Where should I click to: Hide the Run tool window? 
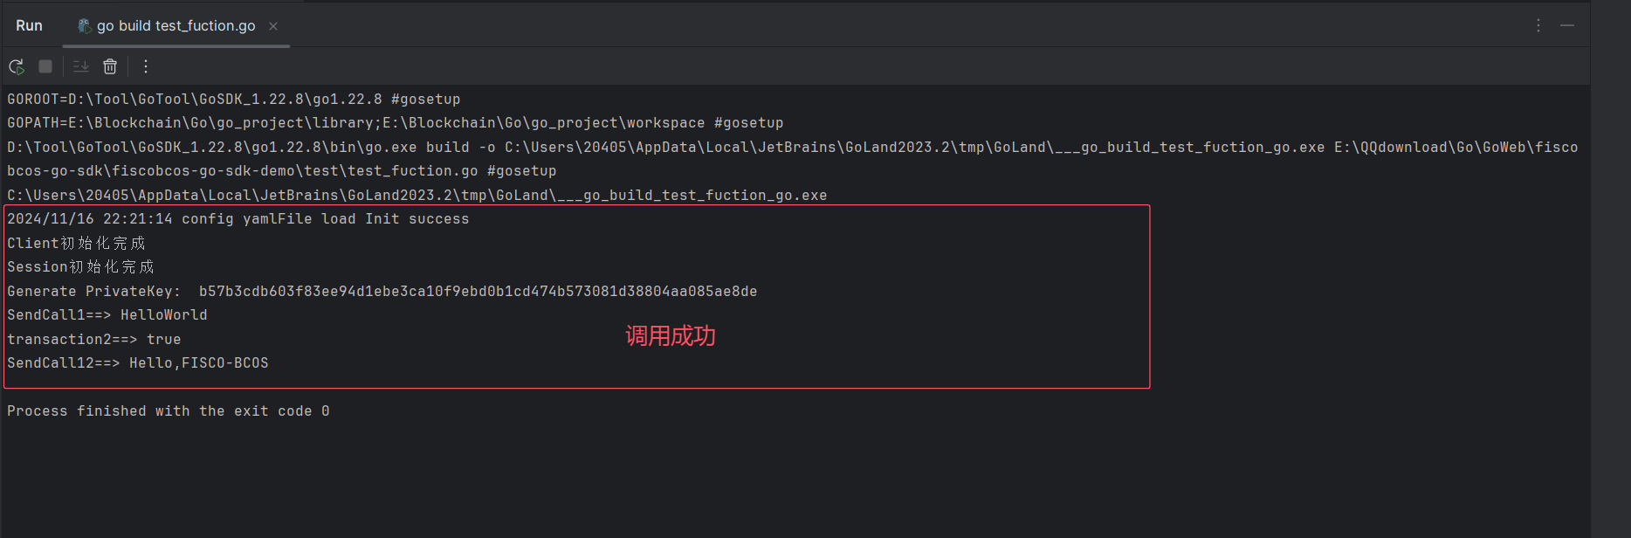1567,25
